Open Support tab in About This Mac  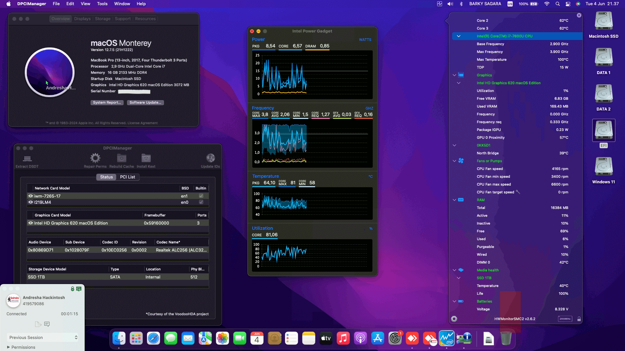click(x=123, y=19)
